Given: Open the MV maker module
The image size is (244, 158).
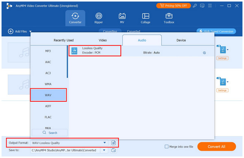Looking at the screenshot, I should point(122,18).
